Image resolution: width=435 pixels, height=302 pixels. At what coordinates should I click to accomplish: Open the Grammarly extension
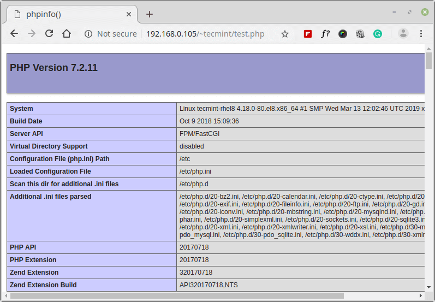pyautogui.click(x=377, y=34)
